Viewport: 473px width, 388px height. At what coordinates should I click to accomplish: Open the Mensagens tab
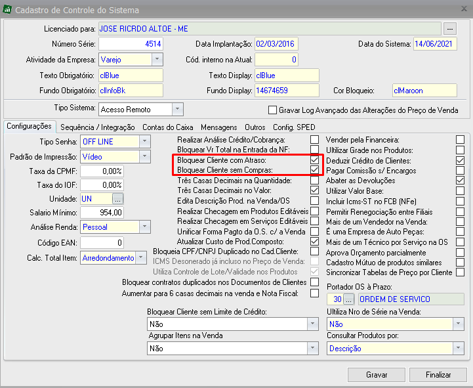(219, 127)
